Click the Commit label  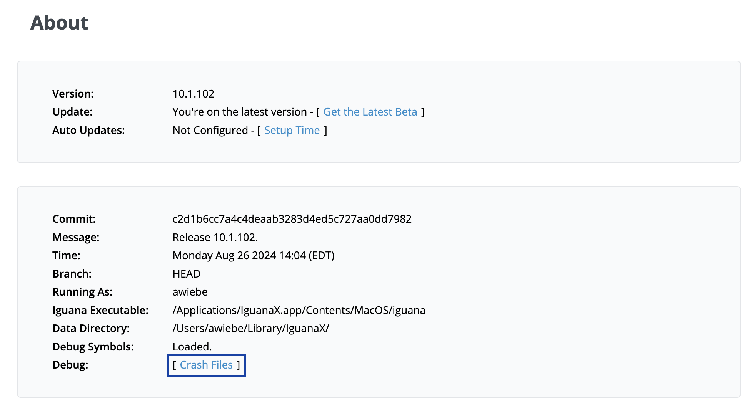click(x=74, y=219)
